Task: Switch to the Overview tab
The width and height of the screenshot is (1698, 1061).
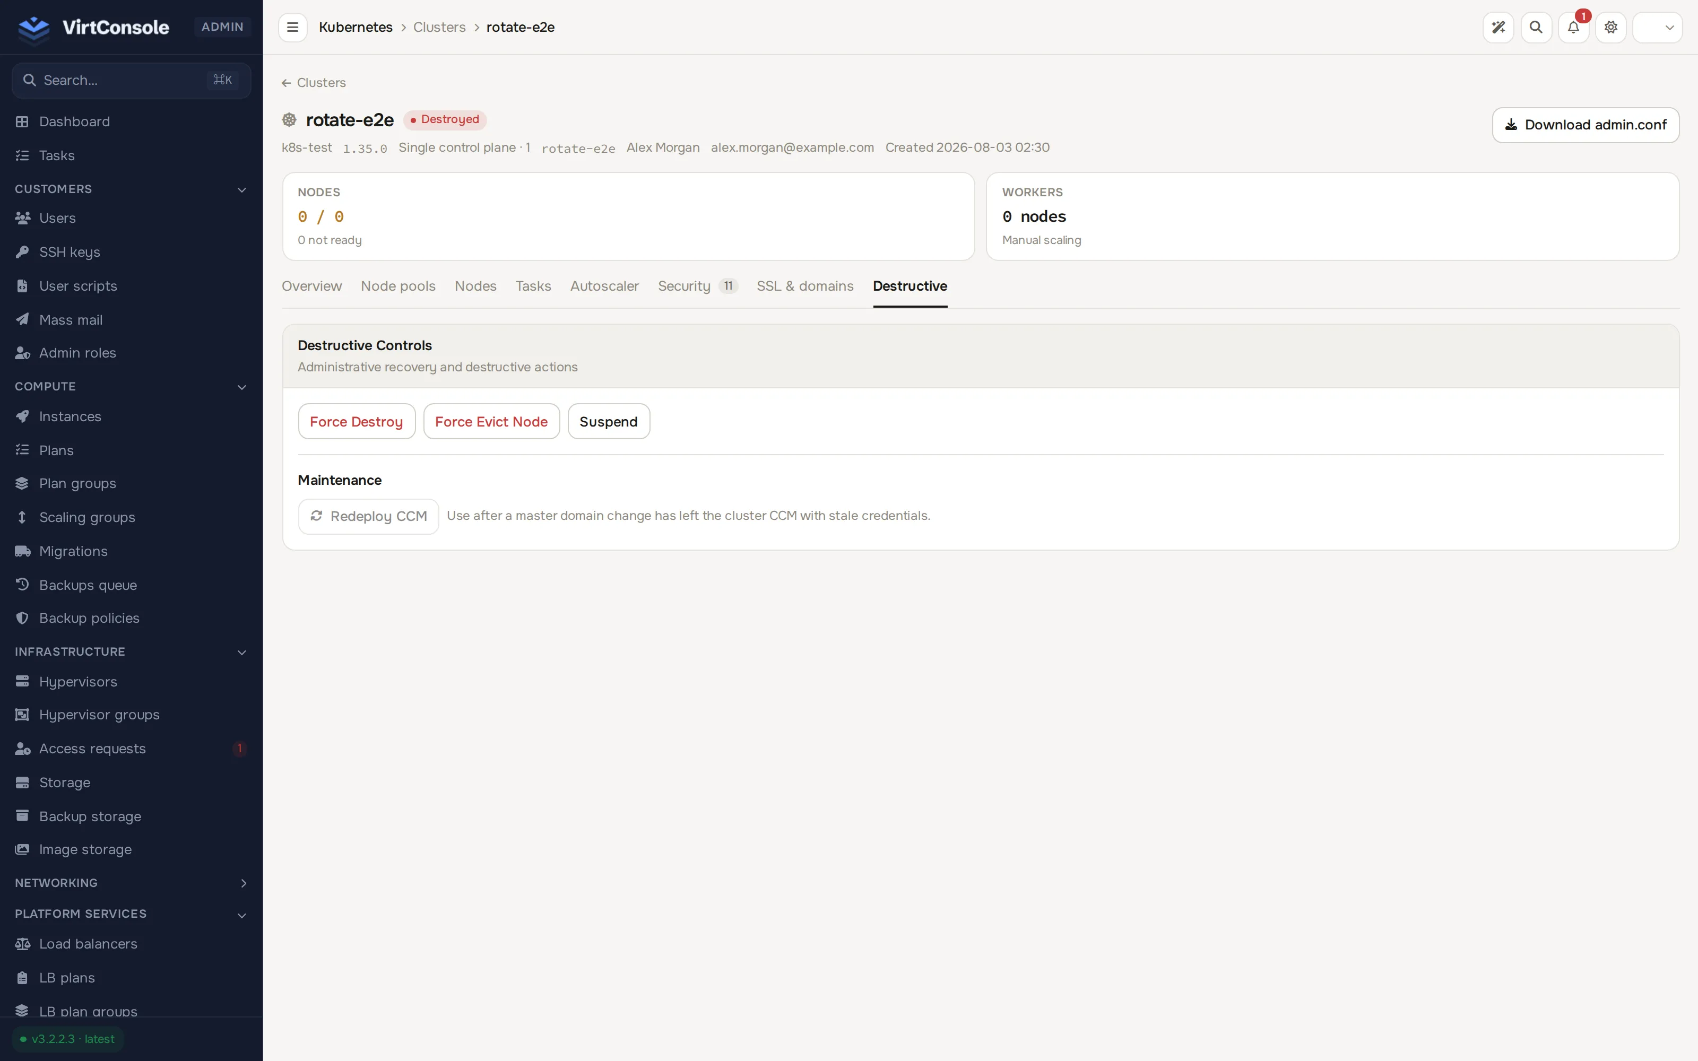Action: 311,286
